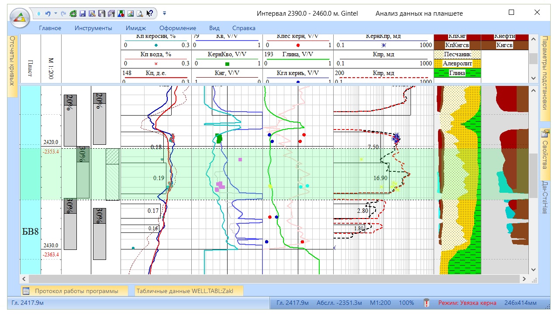This screenshot has width=559, height=314.
Task: Click the blue floppy disk save icon
Action: coord(83,14)
